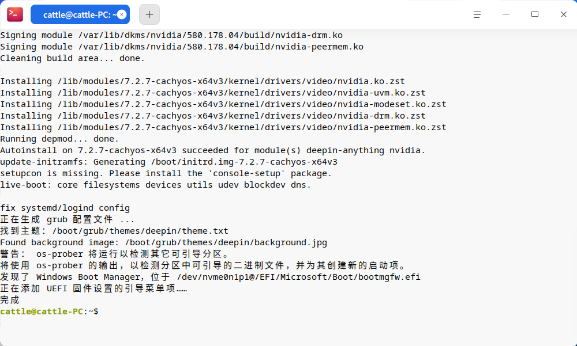This screenshot has width=577, height=346.
Task: Click the 'Running depmod... done.' line
Action: coord(59,139)
